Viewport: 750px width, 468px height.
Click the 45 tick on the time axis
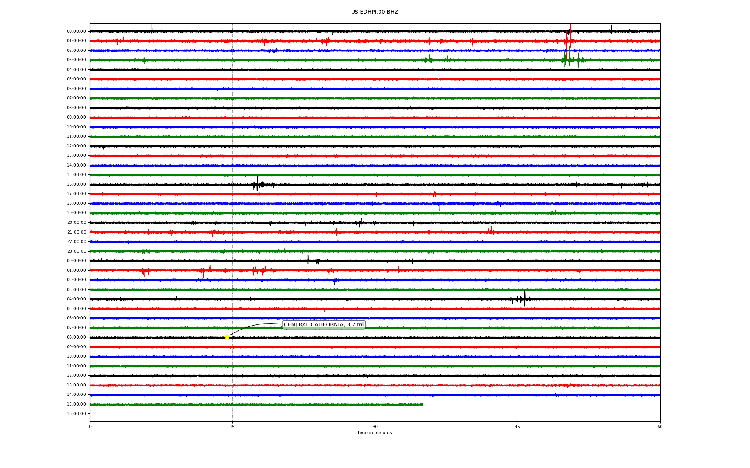point(517,427)
